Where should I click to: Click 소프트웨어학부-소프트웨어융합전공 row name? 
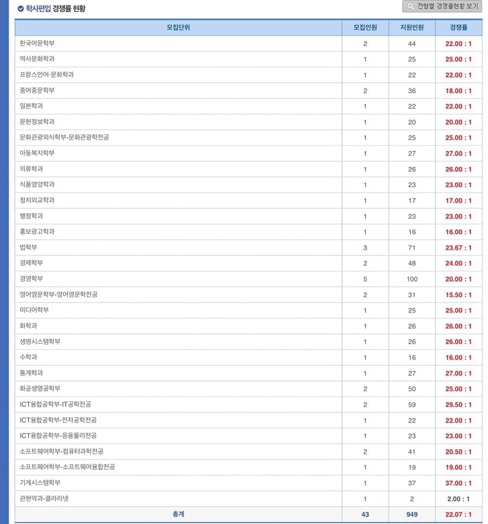click(67, 467)
